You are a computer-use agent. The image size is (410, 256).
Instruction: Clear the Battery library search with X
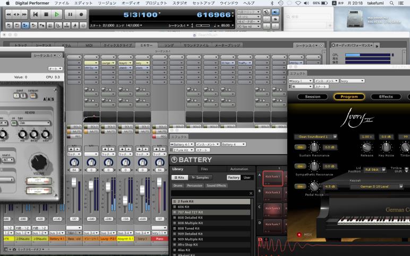point(251,193)
